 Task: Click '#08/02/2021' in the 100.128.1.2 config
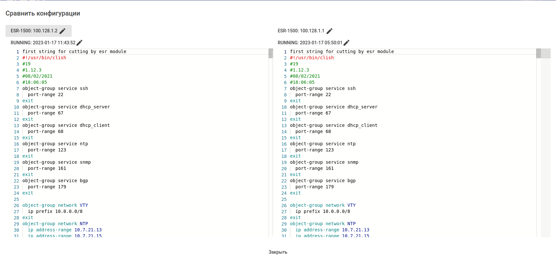[37, 76]
